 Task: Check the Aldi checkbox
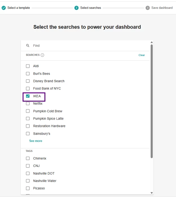point(28,66)
